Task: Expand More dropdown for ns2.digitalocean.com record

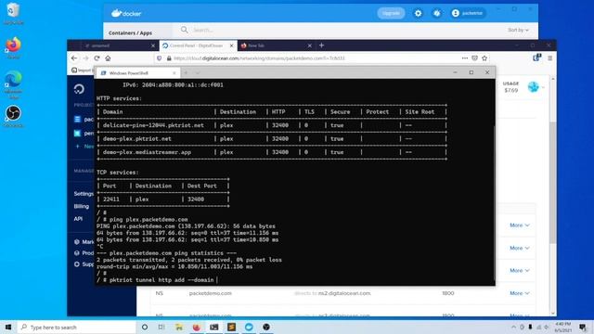Action: pyautogui.click(x=520, y=293)
